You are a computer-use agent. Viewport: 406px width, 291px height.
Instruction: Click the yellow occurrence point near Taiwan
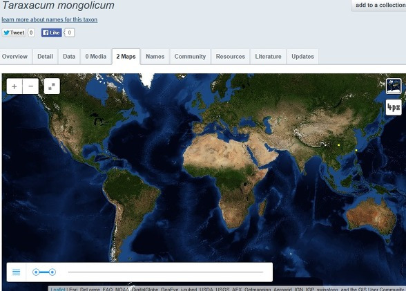click(356, 150)
